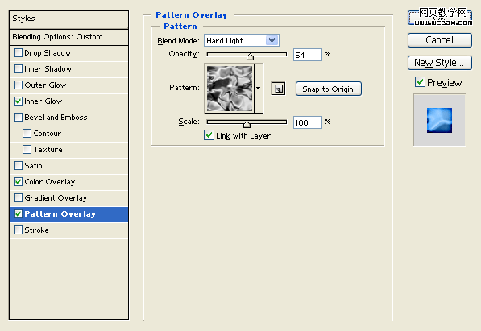Click the blue style preview thumbnail
This screenshot has width=481, height=331.
click(x=439, y=120)
